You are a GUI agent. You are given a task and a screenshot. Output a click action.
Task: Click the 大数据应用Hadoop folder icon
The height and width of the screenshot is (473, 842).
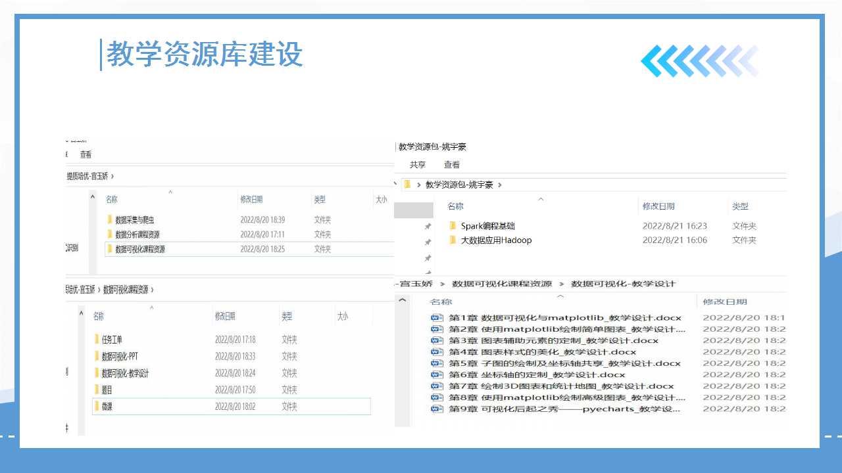(x=453, y=240)
